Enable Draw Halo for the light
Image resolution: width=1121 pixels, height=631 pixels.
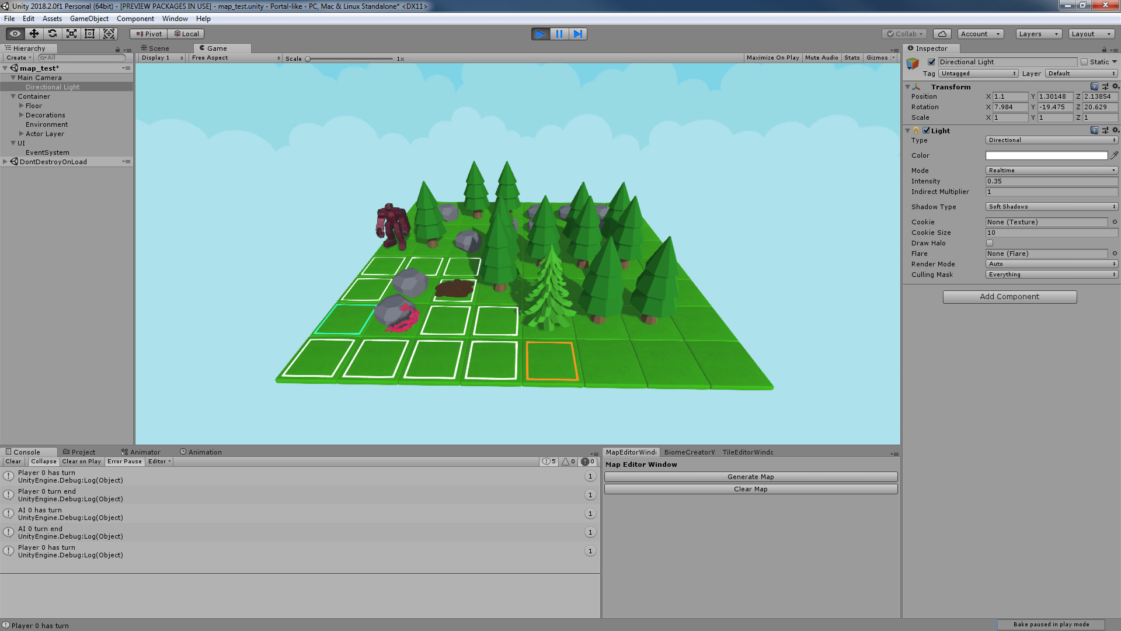(x=990, y=243)
